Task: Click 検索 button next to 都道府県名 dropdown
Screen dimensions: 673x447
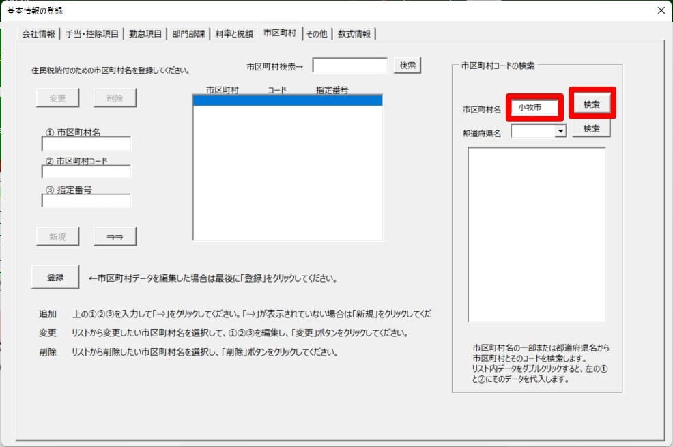Action: pos(591,129)
